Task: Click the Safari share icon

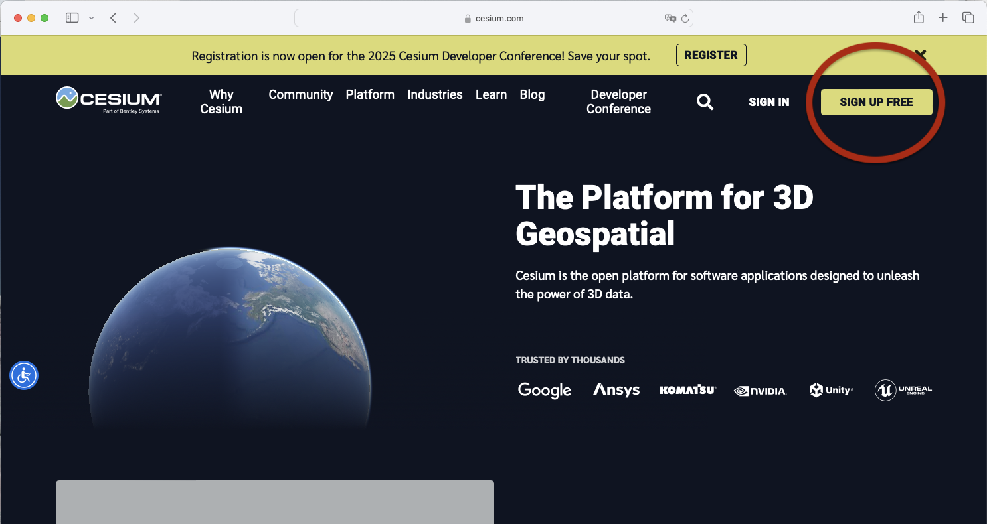Action: click(919, 18)
